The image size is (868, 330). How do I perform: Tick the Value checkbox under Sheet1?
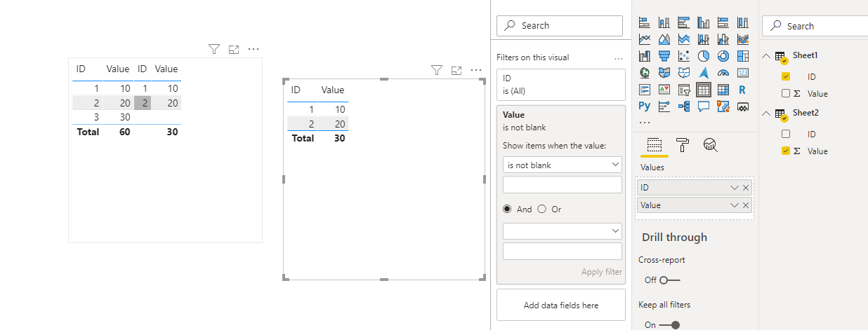(x=786, y=93)
